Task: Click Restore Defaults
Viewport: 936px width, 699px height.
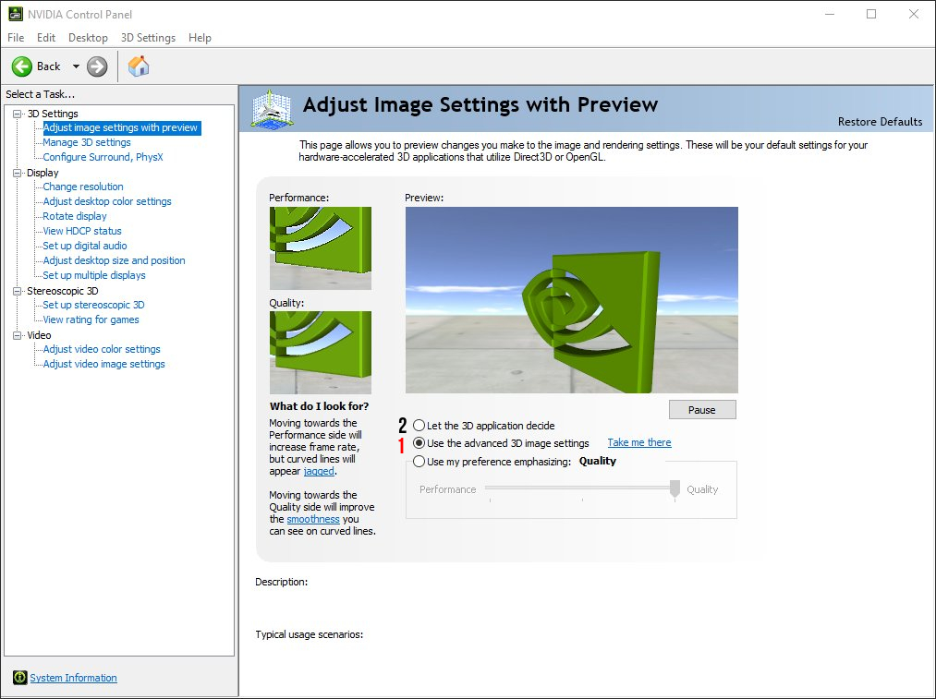Action: point(880,122)
